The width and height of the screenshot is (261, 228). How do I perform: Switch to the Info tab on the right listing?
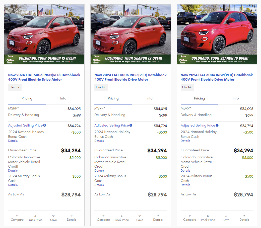coord(236,98)
